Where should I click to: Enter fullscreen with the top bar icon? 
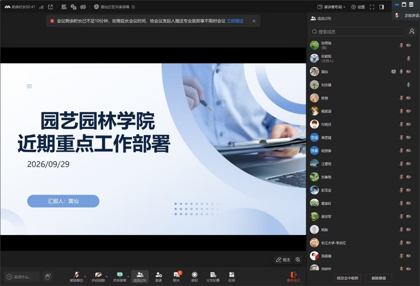pos(372,7)
